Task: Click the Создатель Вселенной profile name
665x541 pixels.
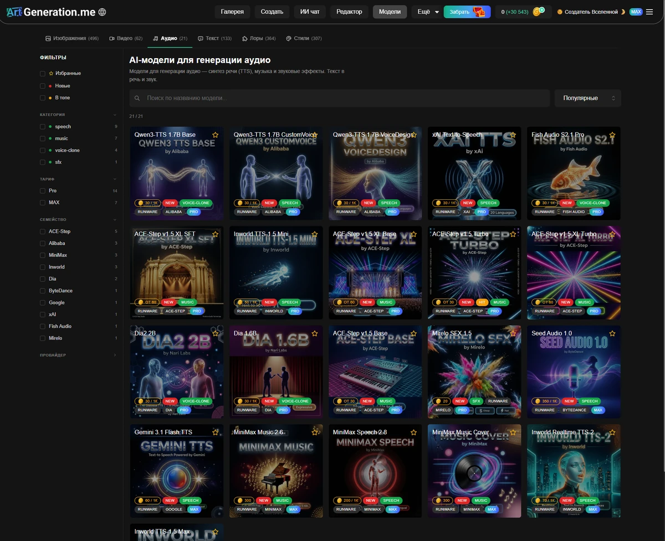Action: coord(591,12)
